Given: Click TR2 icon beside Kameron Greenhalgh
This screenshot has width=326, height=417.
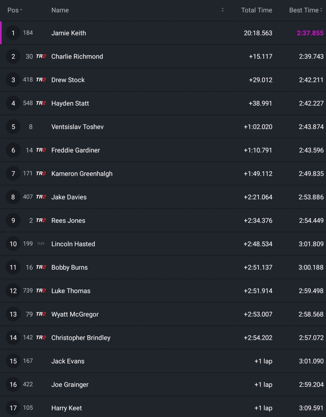Looking at the screenshot, I should tap(41, 174).
